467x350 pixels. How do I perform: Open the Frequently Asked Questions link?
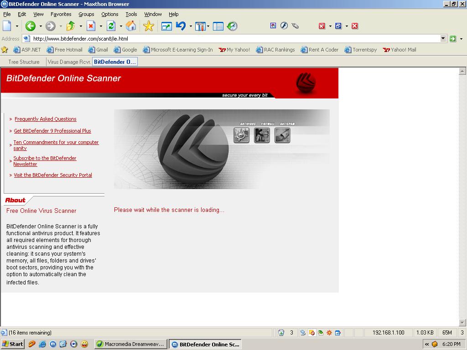tap(46, 119)
